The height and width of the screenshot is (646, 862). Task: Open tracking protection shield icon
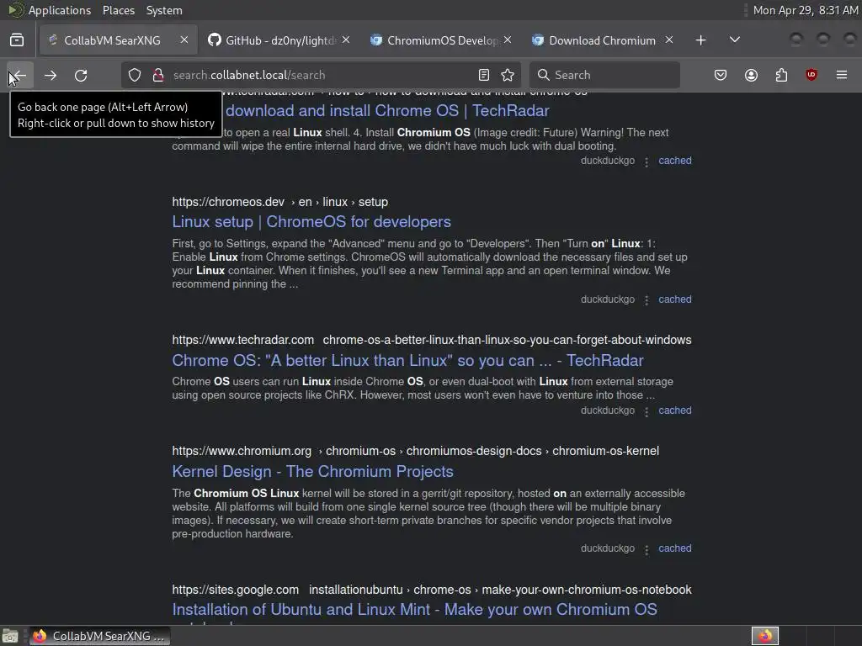pyautogui.click(x=135, y=75)
